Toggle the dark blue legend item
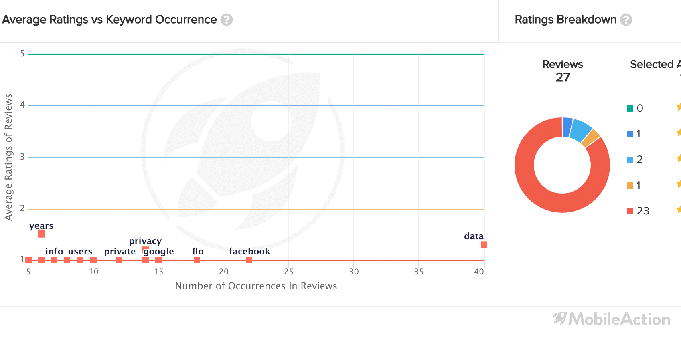 click(634, 134)
